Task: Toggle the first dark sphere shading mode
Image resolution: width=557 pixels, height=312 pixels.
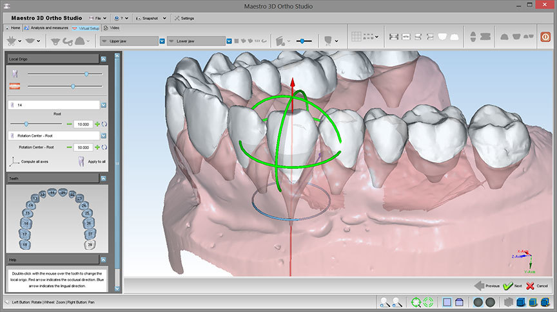Action: click(x=478, y=302)
